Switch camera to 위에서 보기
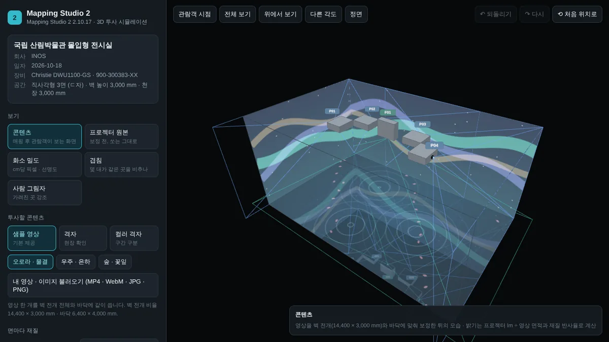 coord(281,14)
